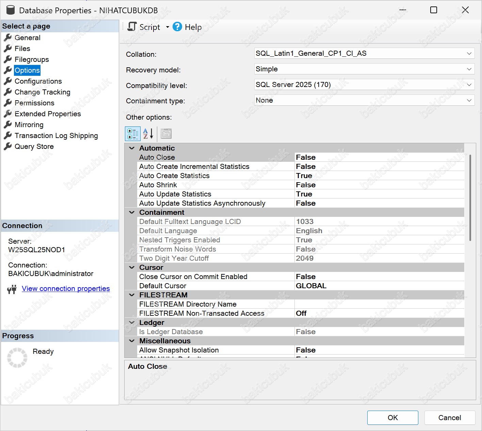The image size is (482, 431).
Task: Click the Categorized view icon in property toolbar
Action: pyautogui.click(x=133, y=134)
